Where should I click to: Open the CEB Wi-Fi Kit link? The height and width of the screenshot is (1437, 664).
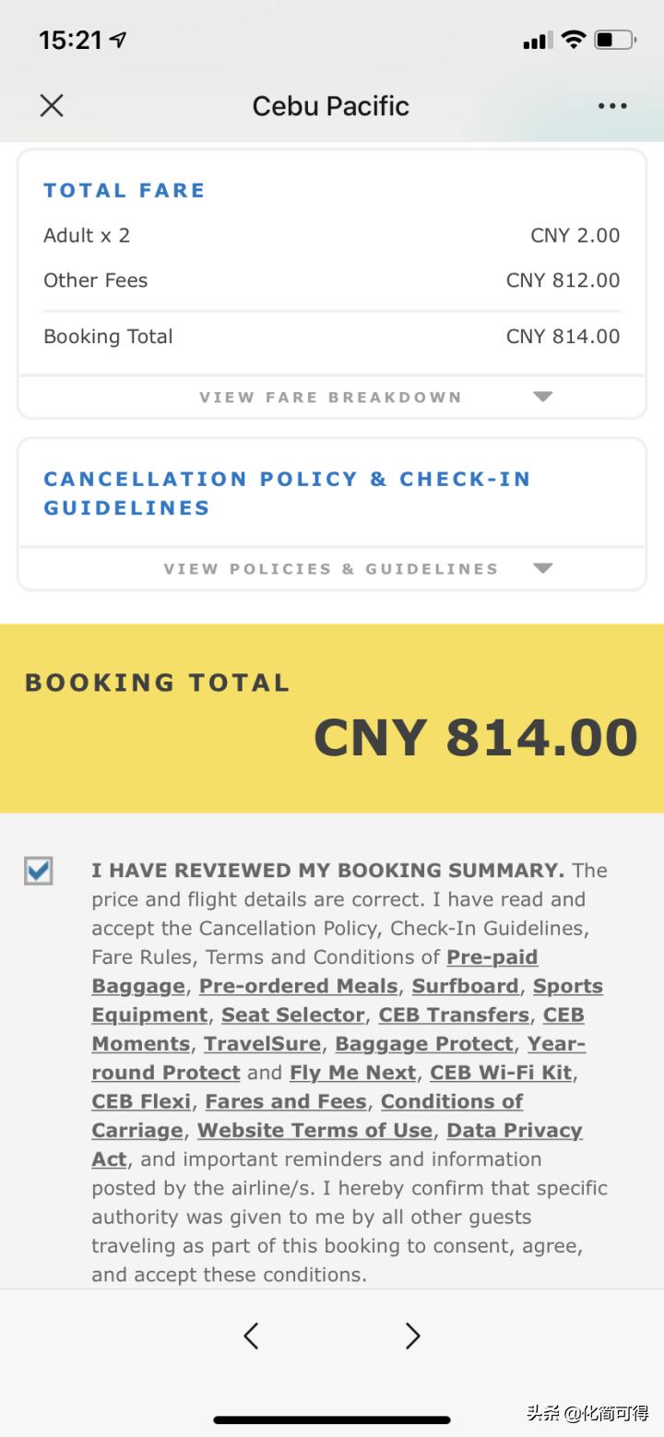click(501, 1073)
